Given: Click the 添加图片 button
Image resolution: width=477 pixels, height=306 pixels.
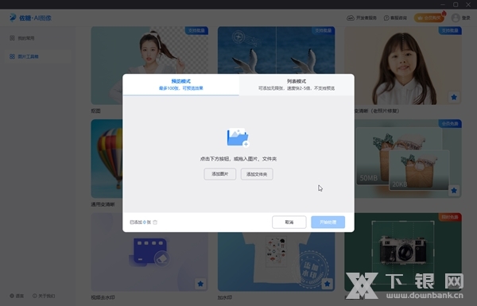Looking at the screenshot, I should click(x=220, y=174).
